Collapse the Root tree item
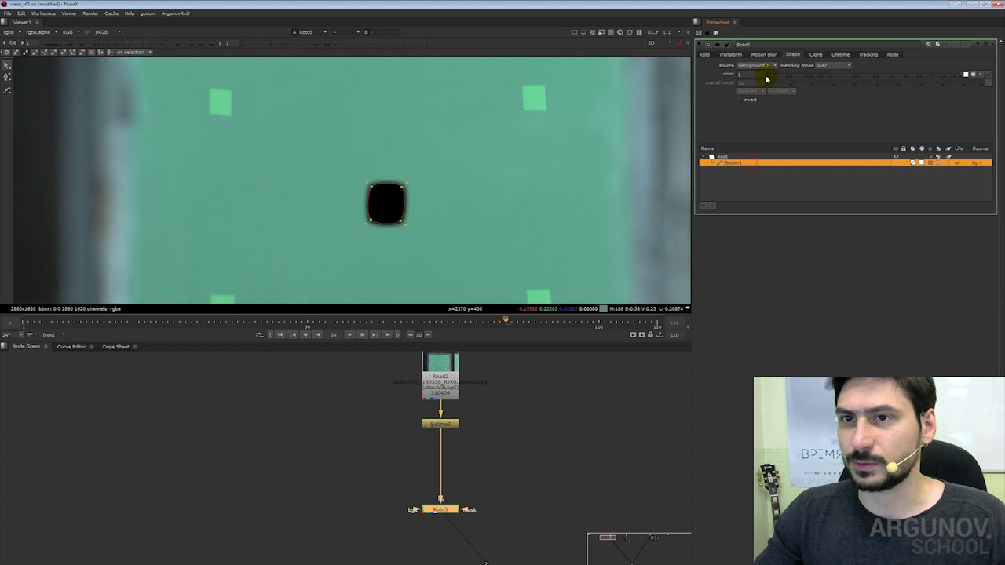1005x565 pixels. pyautogui.click(x=703, y=156)
